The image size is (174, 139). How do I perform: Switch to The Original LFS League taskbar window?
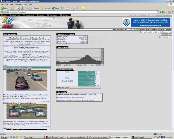(x=99, y=137)
